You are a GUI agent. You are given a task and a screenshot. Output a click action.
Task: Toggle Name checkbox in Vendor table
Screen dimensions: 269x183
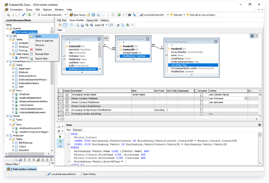[x=167, y=55]
